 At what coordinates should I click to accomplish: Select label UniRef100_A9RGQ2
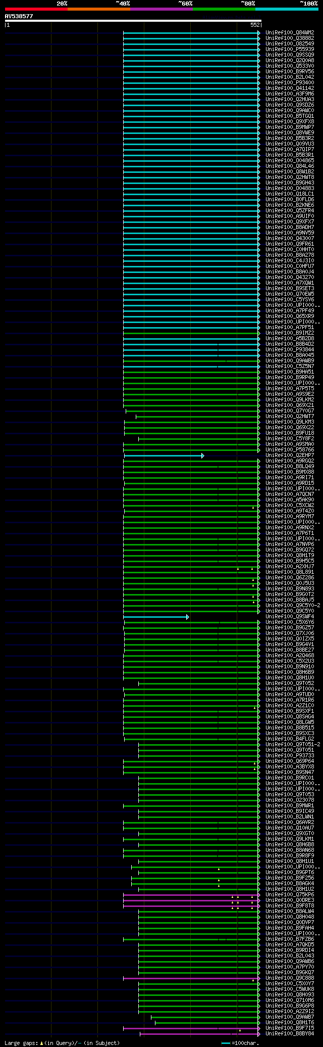290,461
